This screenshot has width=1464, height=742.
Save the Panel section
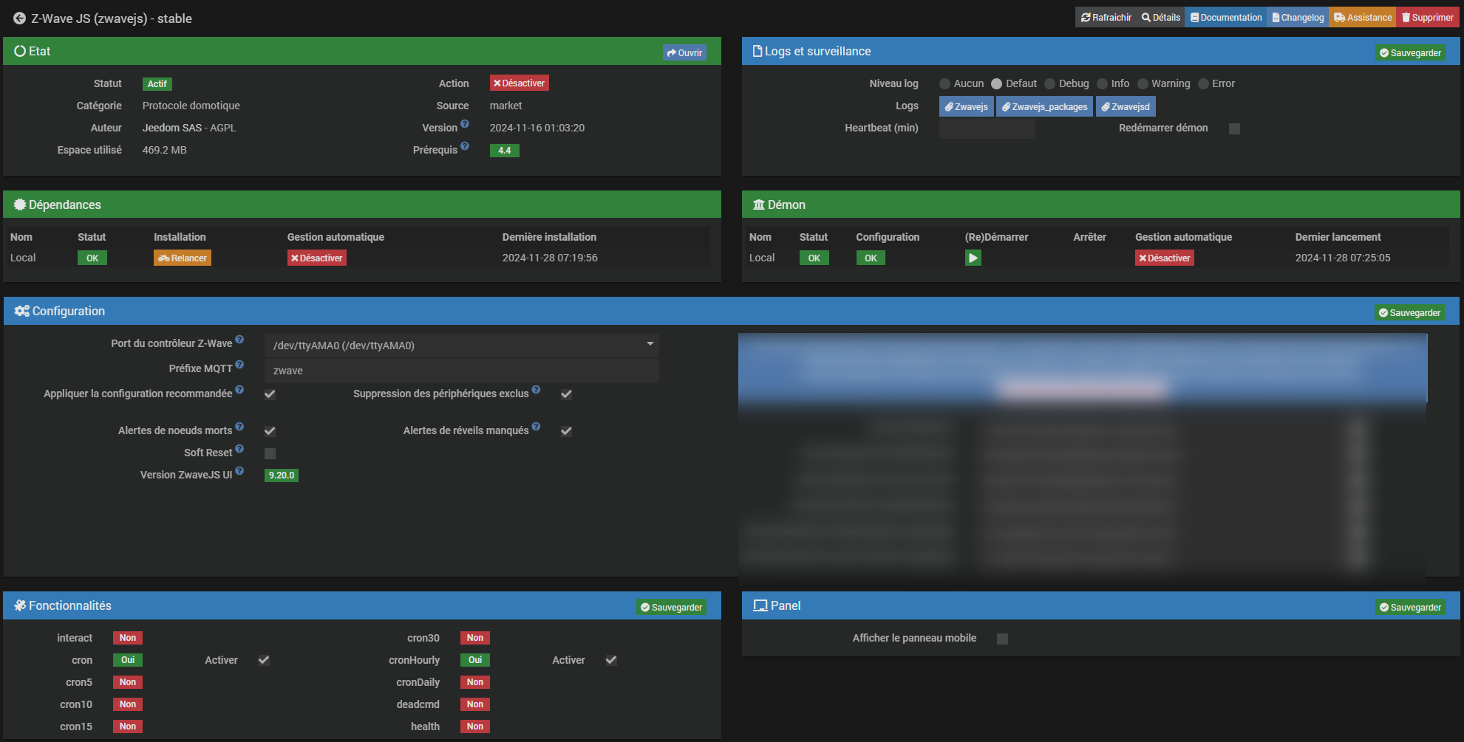(x=1410, y=607)
